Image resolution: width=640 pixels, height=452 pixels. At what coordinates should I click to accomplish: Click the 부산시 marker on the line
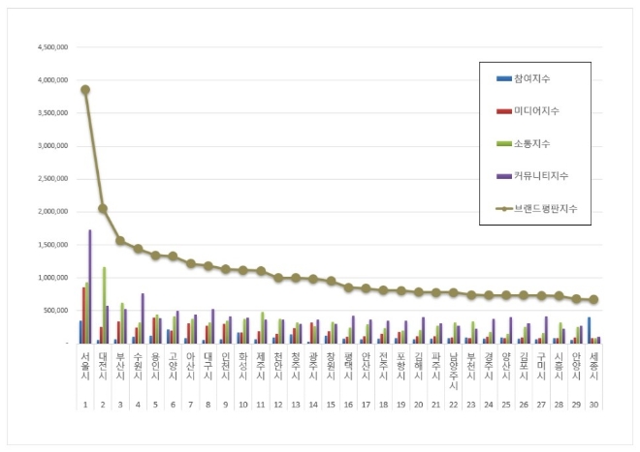pyautogui.click(x=120, y=240)
